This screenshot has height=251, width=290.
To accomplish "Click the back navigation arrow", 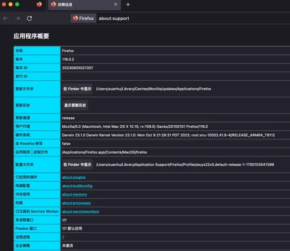I will [6, 18].
